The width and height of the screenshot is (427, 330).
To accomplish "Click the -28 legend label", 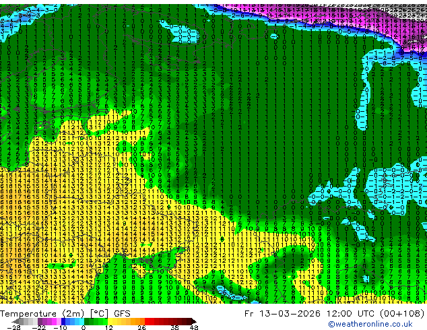I will click(x=13, y=327).
